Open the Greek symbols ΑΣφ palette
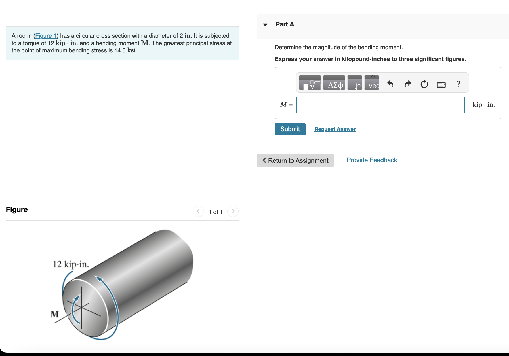509x356 pixels. pos(334,84)
